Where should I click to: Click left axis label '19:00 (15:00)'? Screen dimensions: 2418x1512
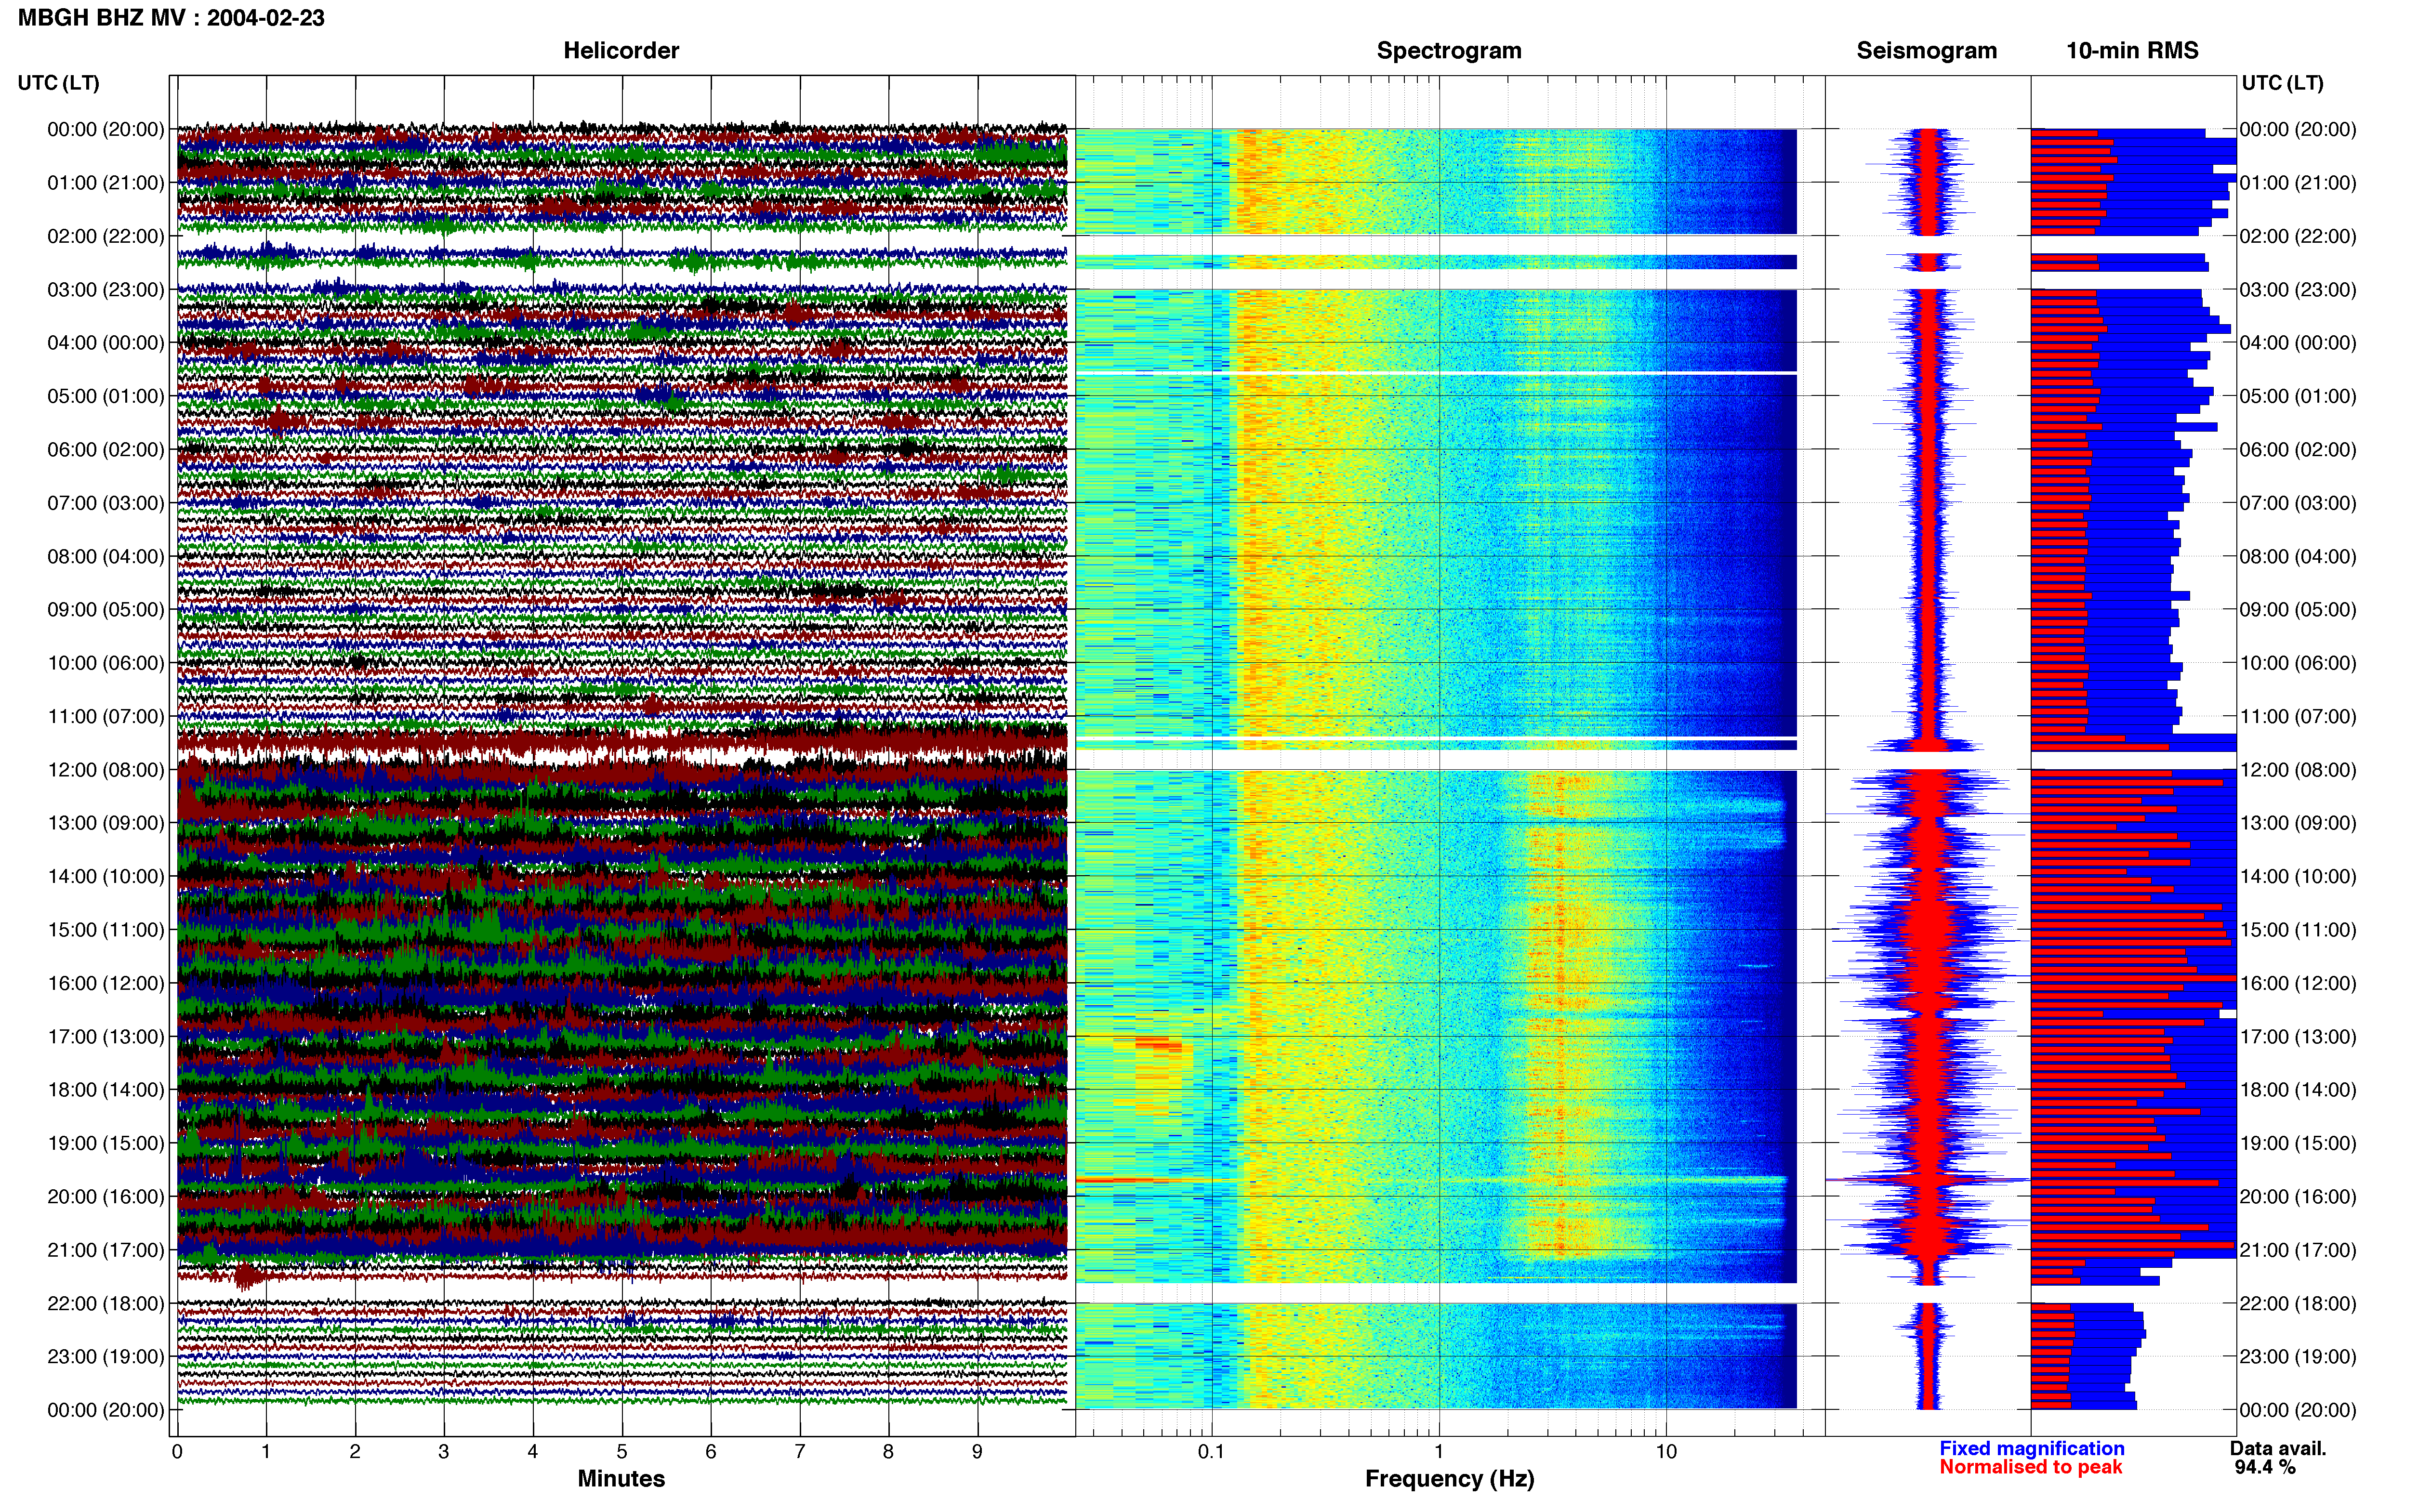tap(106, 1142)
